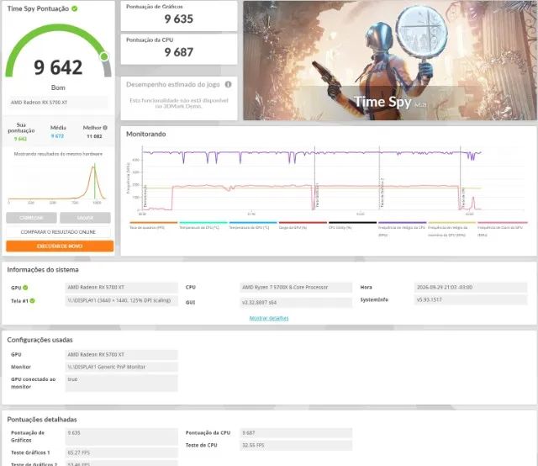Click the GUI version field v2.32.8897 s64

[296, 302]
